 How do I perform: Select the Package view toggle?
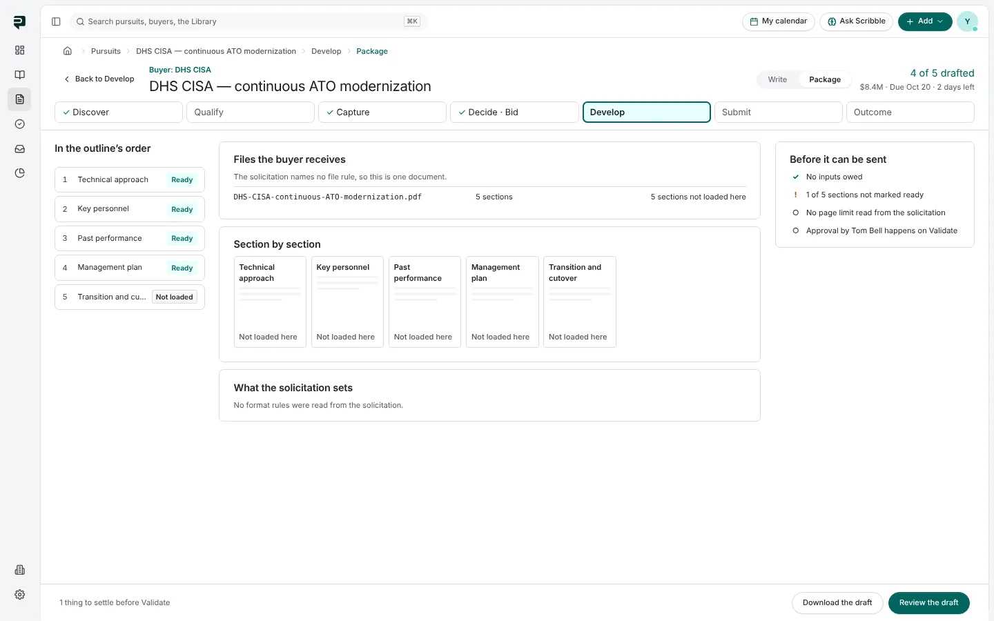825,79
